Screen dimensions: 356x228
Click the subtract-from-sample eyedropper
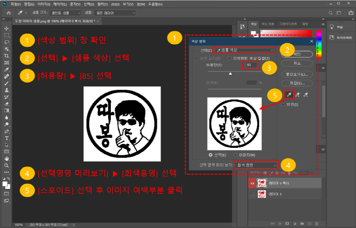coord(306,94)
